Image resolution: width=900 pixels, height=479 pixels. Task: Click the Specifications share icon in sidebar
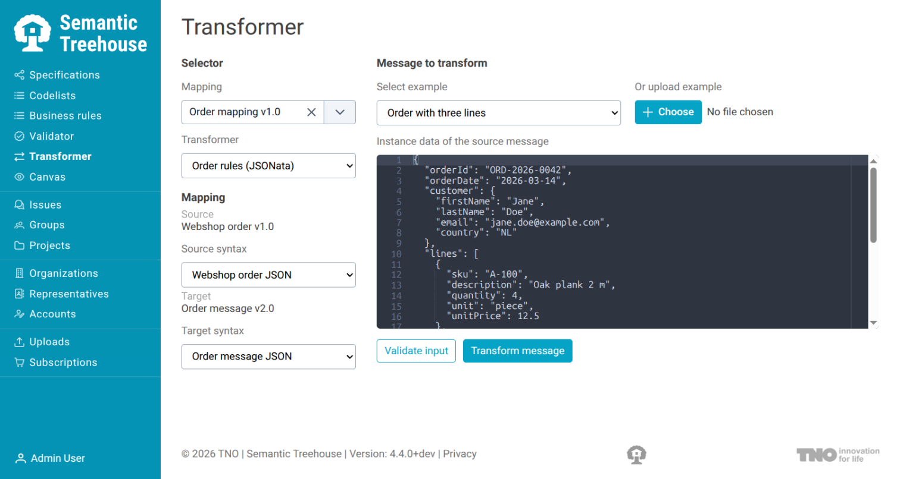tap(20, 75)
